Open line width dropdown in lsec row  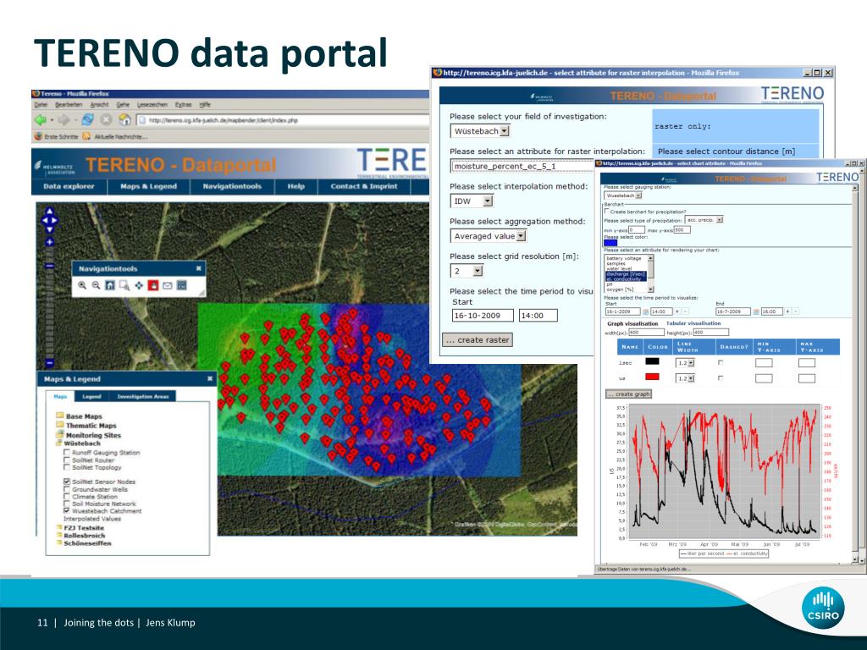point(686,363)
